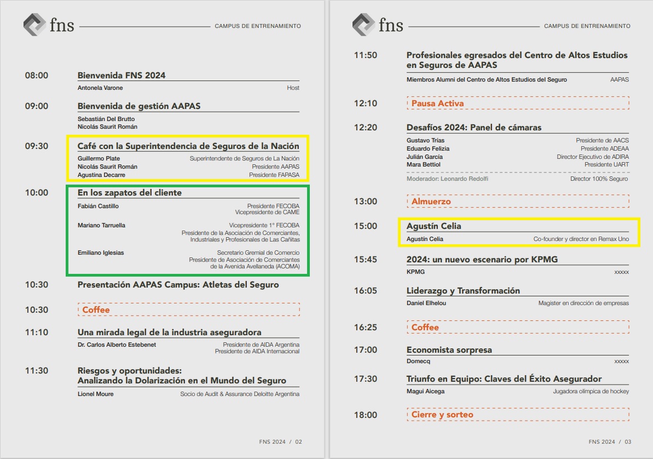Image resolution: width=653 pixels, height=459 pixels.
Task: Click 'Presidente de AIDA Internacional' text
Action: pos(257,352)
